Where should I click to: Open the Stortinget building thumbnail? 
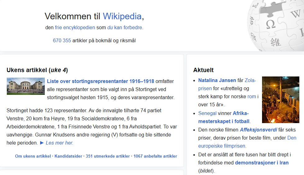coord(25,86)
